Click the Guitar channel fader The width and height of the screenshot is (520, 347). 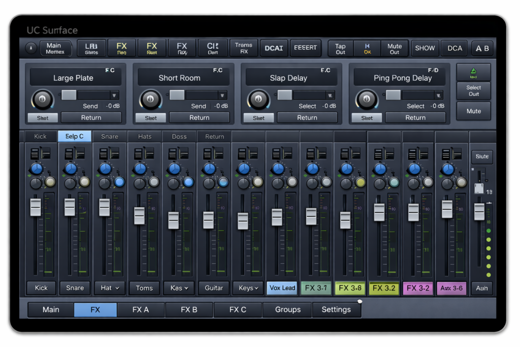[x=207, y=221]
